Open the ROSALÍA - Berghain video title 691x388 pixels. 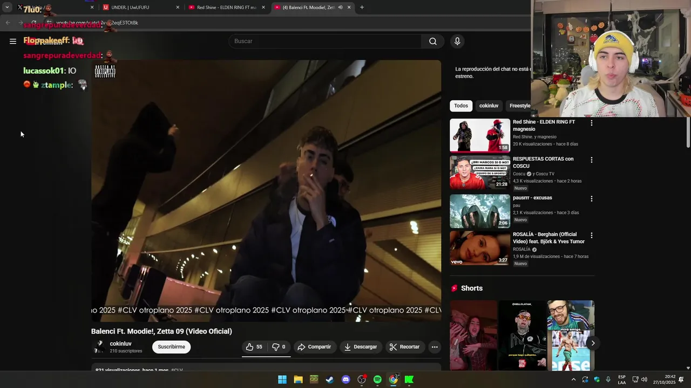coord(548,238)
